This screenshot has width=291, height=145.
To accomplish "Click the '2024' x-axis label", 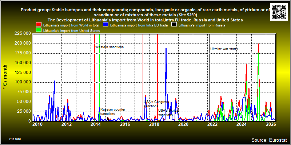I will tap(242, 124).
